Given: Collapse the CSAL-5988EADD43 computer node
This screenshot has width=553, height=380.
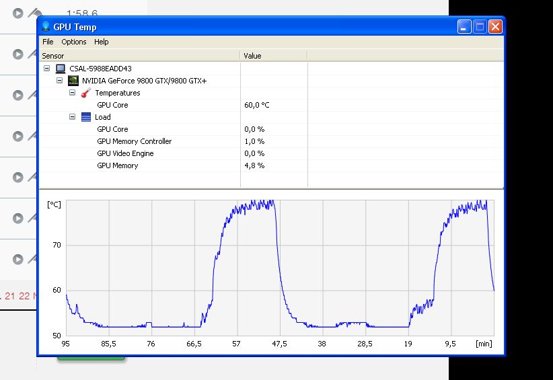Looking at the screenshot, I should click(46, 69).
